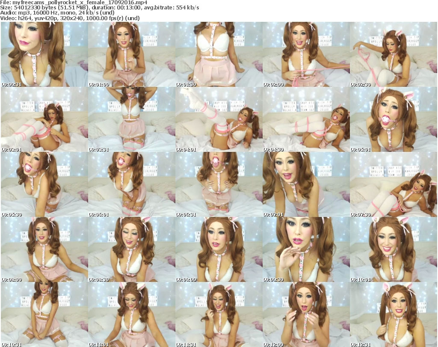The width and height of the screenshot is (438, 347).
Task: Click the thumbnail labeled 00:11:31
Action: coord(219,314)
